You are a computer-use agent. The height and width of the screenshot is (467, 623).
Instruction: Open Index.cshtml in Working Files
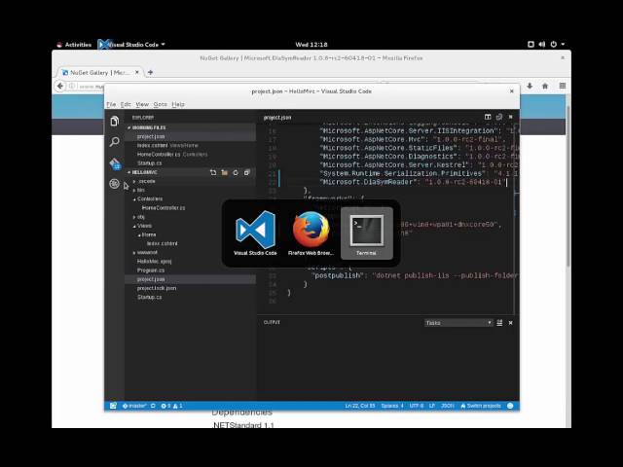coord(190,145)
